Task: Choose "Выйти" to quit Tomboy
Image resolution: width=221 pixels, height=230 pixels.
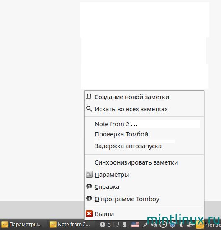Action: pos(144,214)
